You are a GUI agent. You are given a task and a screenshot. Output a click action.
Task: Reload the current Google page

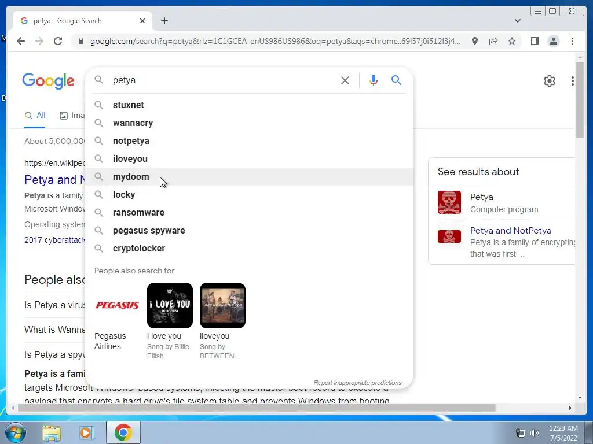click(x=58, y=41)
